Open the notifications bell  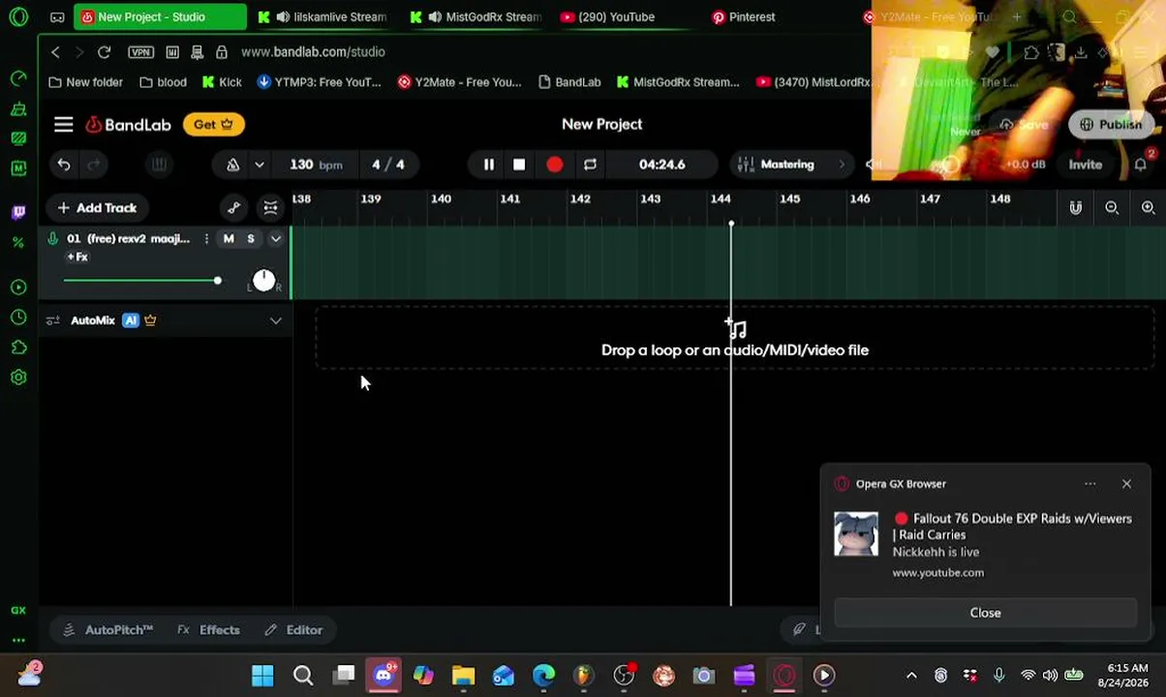(1141, 165)
